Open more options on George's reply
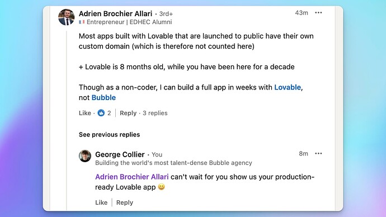Screen dimensions: 386x217 click(318, 154)
